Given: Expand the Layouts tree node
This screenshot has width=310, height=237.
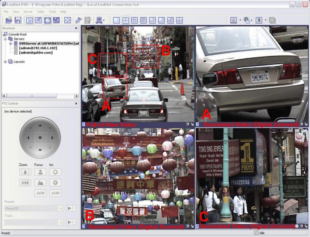Looking at the screenshot, I should point(5,62).
